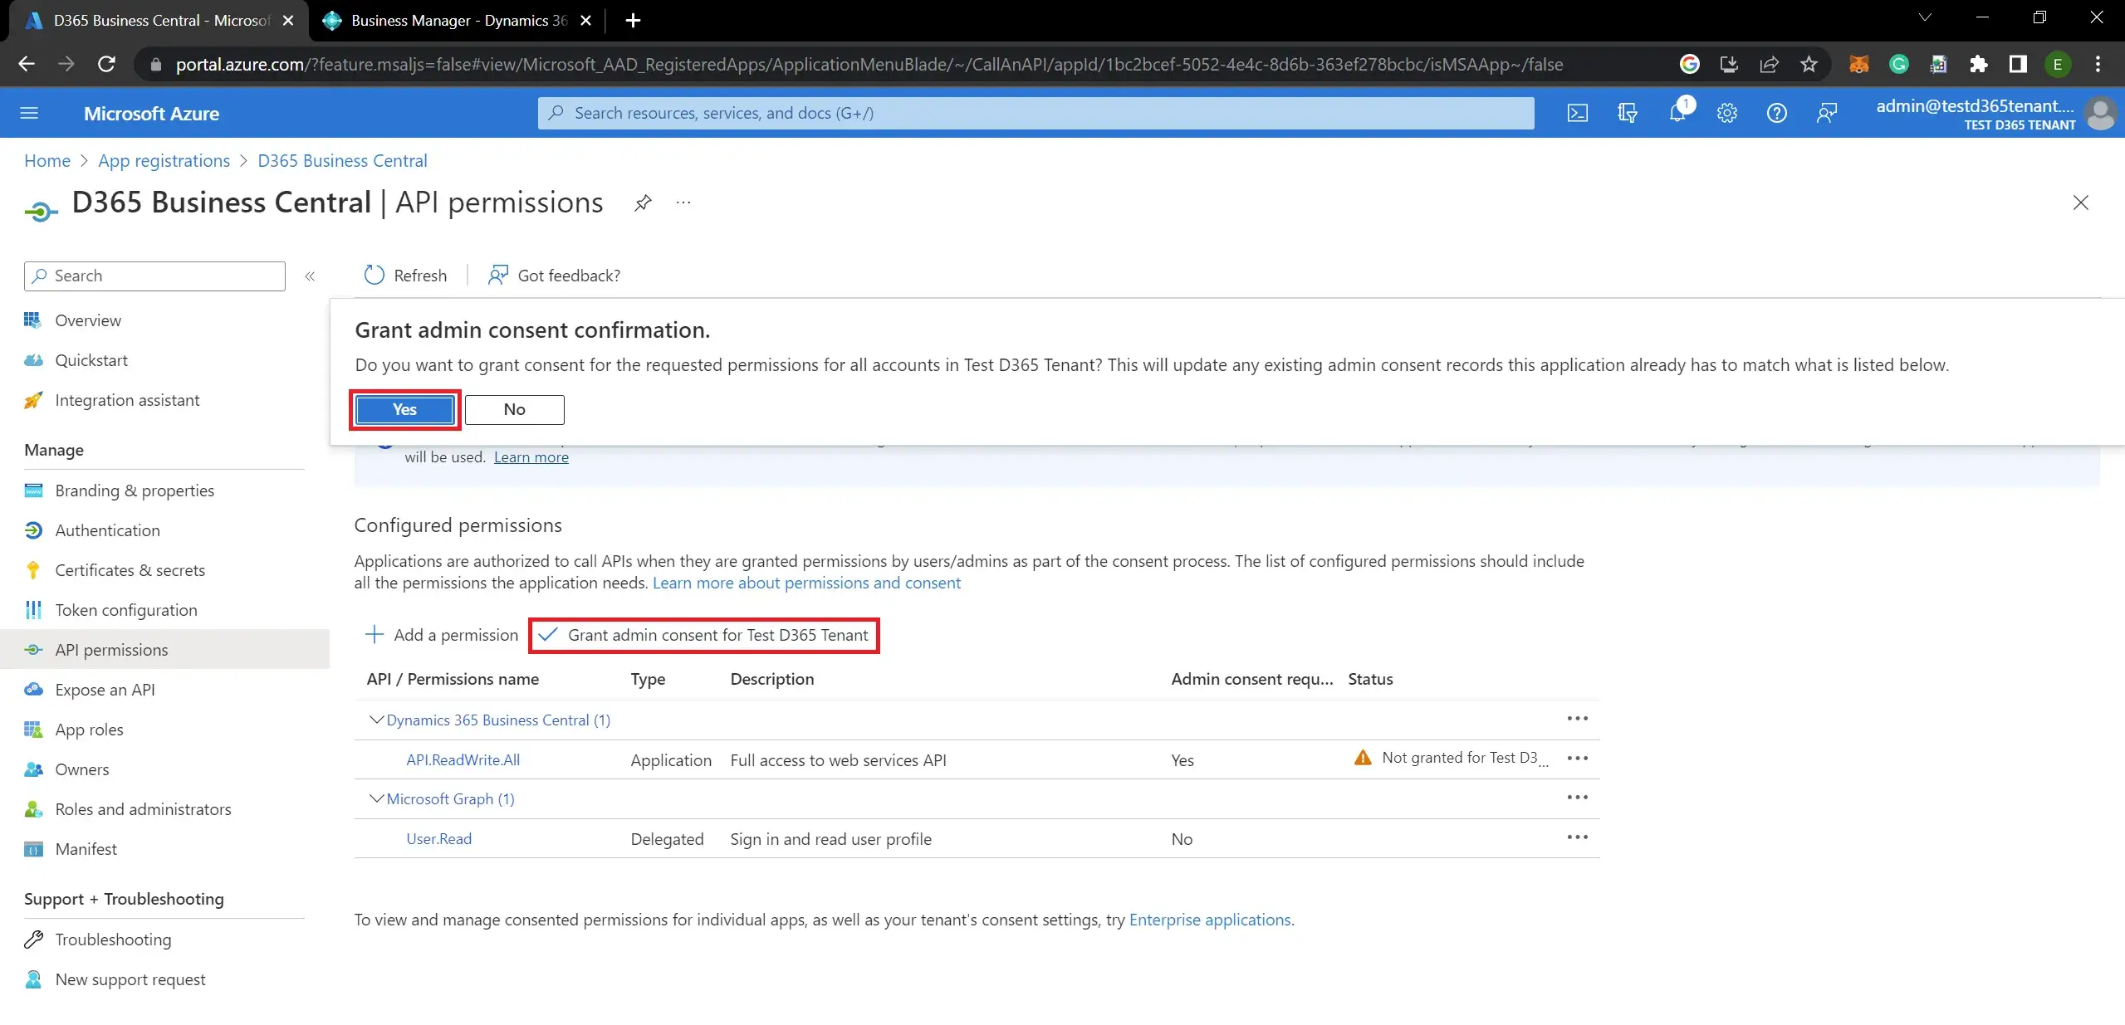
Task: Go to Home breadcrumb
Action: (x=47, y=161)
